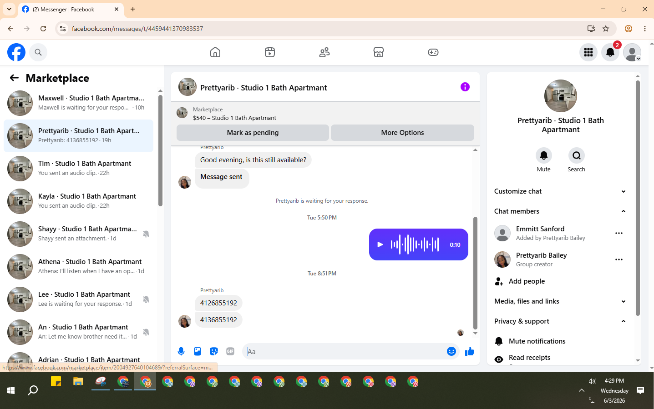The width and height of the screenshot is (654, 409).
Task: Play the 0:10 voice message
Action: (x=380, y=244)
